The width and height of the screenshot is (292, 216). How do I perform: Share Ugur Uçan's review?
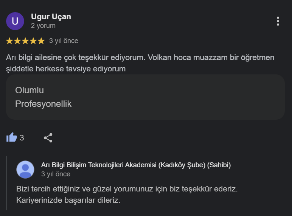(x=48, y=138)
